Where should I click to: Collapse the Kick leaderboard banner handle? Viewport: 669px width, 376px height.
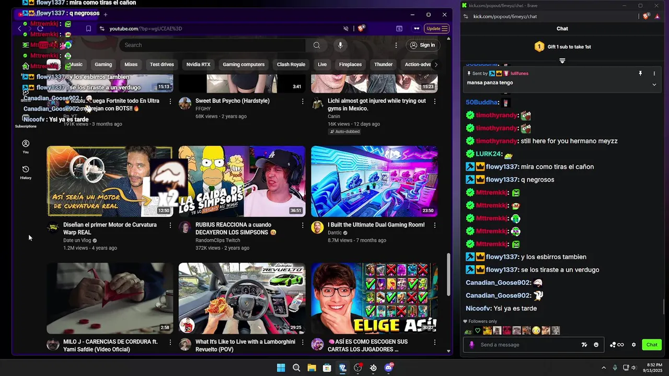(562, 61)
